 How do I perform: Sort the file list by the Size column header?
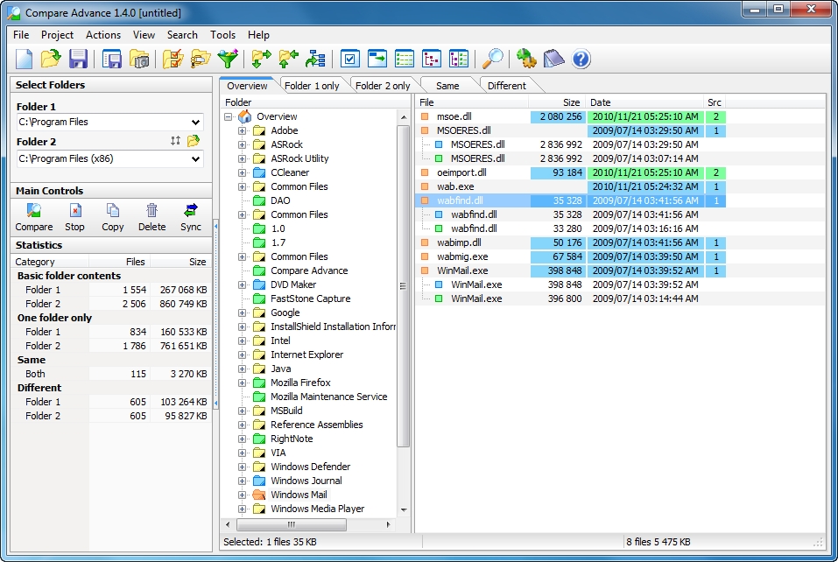point(556,102)
